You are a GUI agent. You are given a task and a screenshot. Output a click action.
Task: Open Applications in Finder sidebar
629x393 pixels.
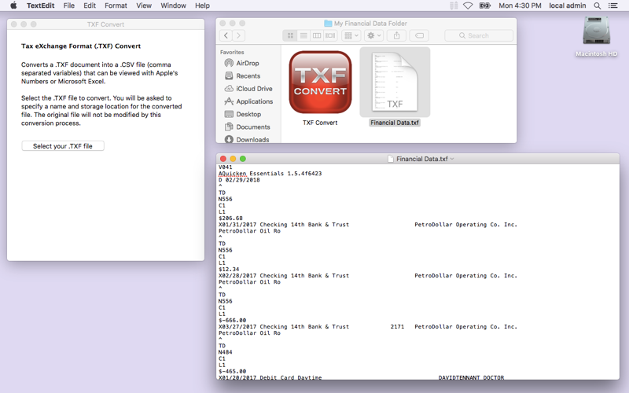[x=254, y=101]
